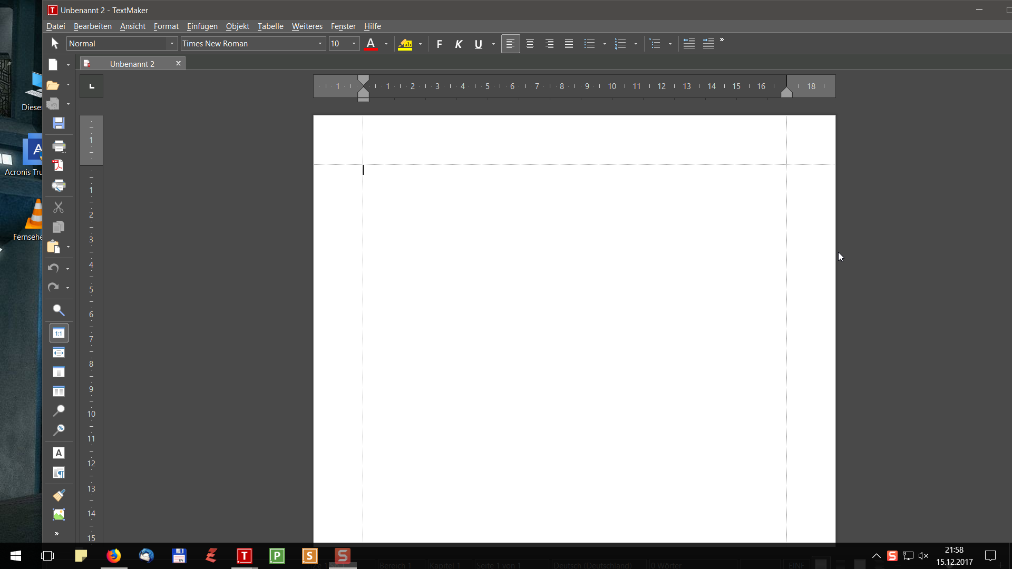The image size is (1012, 569).
Task: Open a file with the folder icon
Action: 53,85
